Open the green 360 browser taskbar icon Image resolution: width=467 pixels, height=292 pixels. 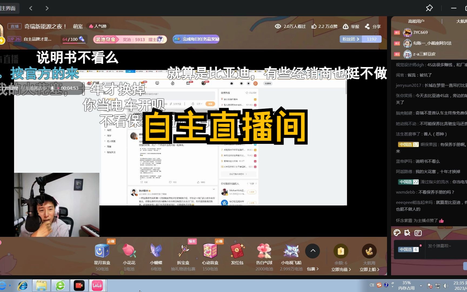tap(60, 286)
